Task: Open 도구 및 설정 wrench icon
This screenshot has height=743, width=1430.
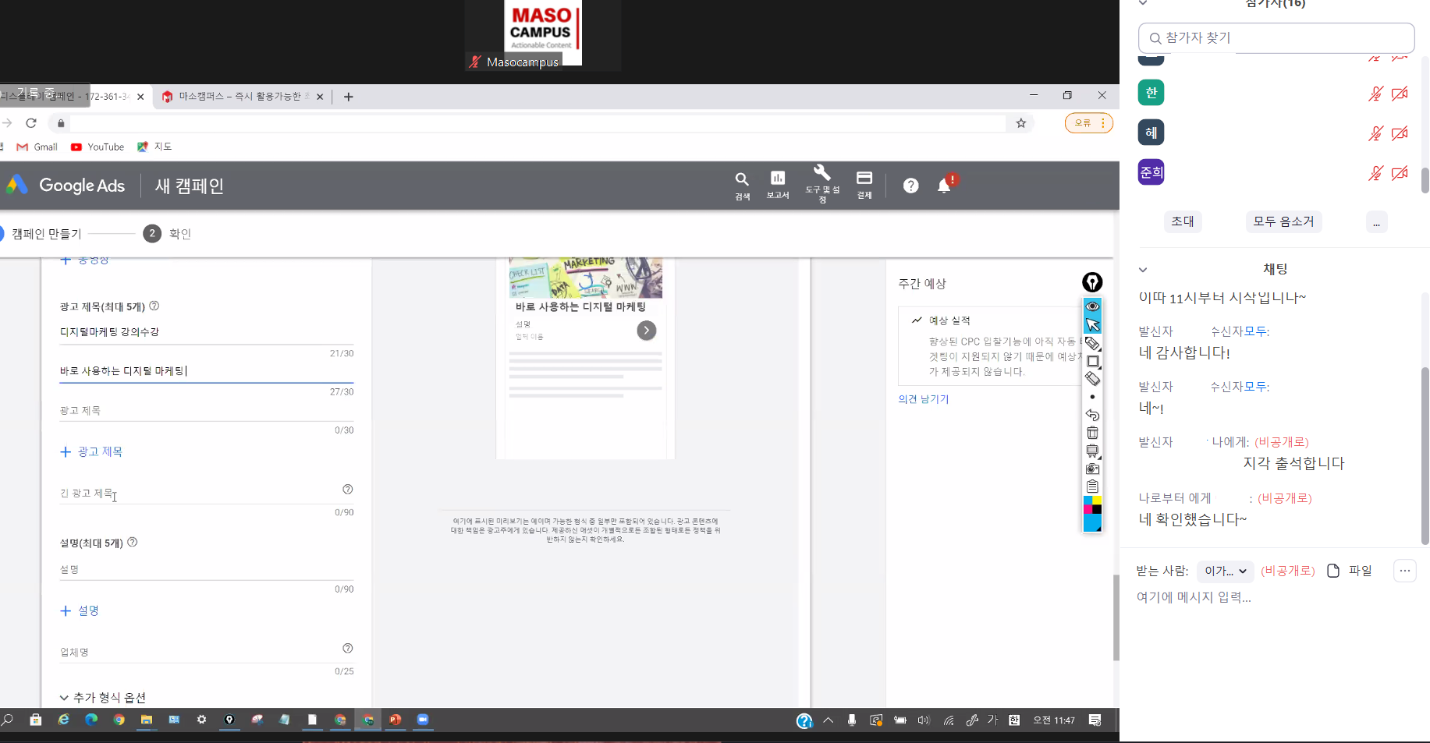Action: (x=822, y=182)
